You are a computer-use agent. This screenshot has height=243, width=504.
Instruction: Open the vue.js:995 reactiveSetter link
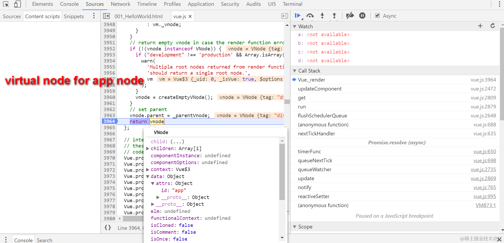[x=485, y=196]
